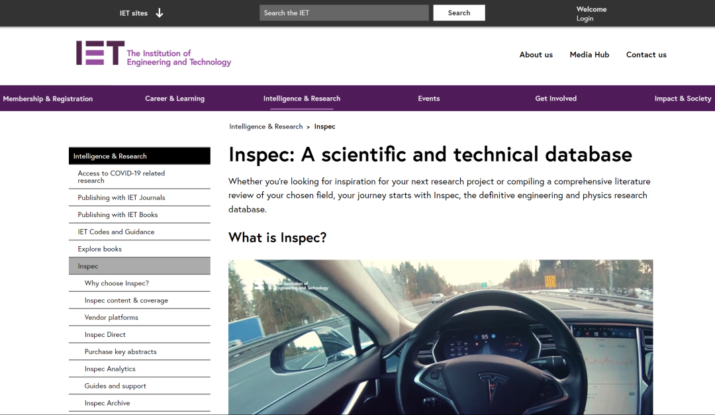Open the Events menu
This screenshot has width=715, height=415.
[428, 99]
